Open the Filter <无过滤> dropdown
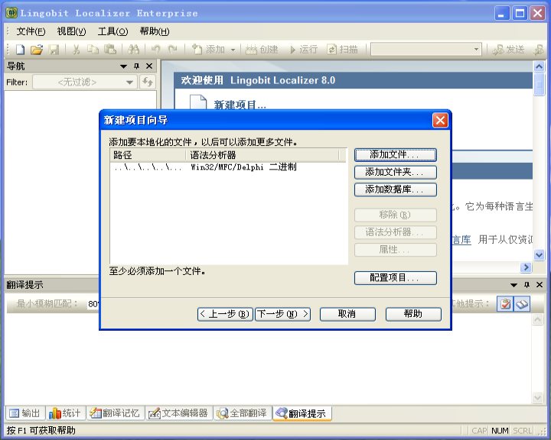The image size is (551, 440). point(85,82)
